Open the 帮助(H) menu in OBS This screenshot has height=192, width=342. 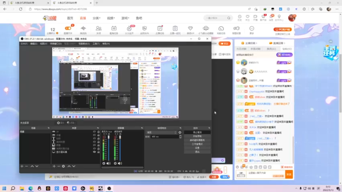[106, 44]
